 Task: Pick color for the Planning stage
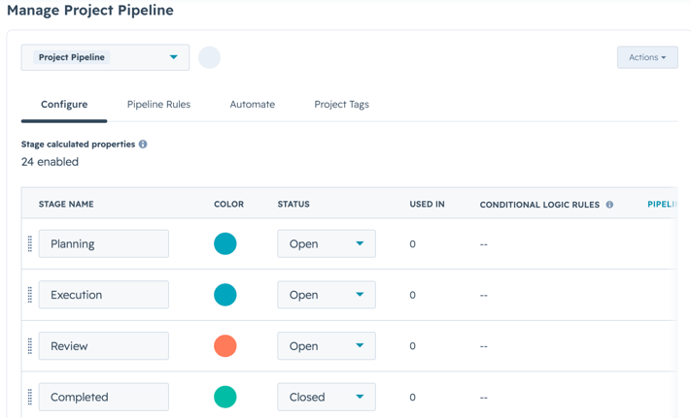click(225, 243)
